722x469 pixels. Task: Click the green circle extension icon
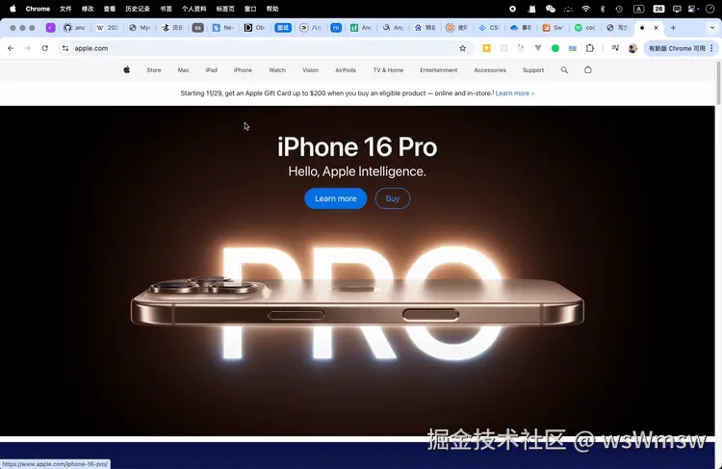555,48
